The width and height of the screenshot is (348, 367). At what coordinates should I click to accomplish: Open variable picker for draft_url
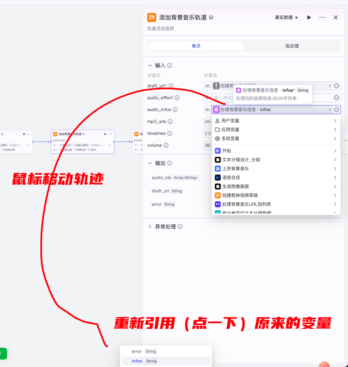tap(336, 86)
